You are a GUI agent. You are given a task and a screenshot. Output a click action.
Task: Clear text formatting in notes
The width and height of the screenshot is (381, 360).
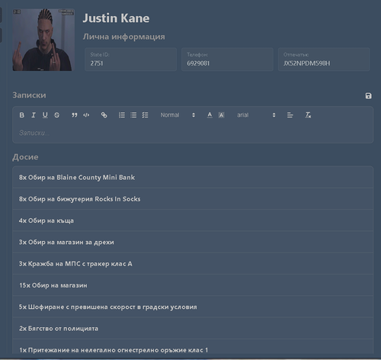click(x=308, y=115)
